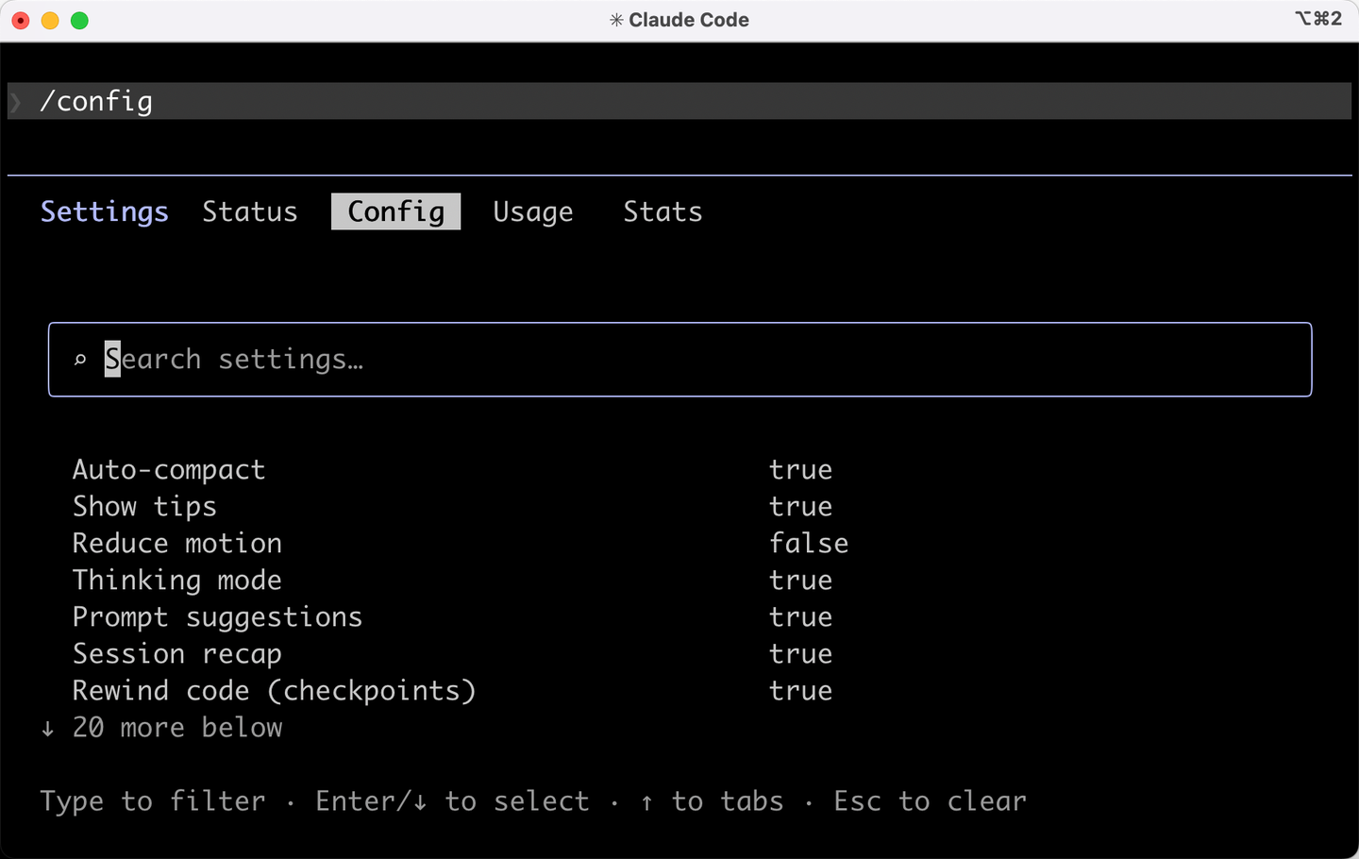Image resolution: width=1359 pixels, height=859 pixels.
Task: Select the Prompt suggestions setting row
Action: (x=453, y=617)
